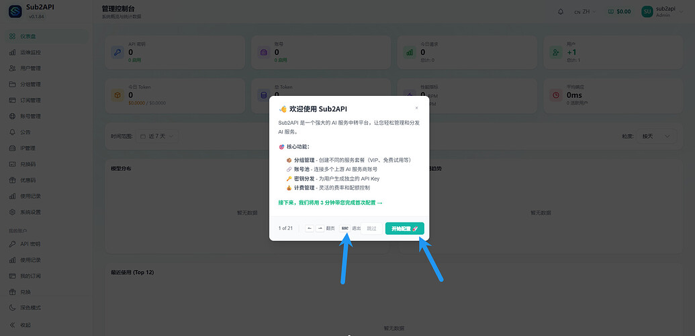Click the bar chart icon on 今日请求 card
The height and width of the screenshot is (336, 695).
[410, 52]
